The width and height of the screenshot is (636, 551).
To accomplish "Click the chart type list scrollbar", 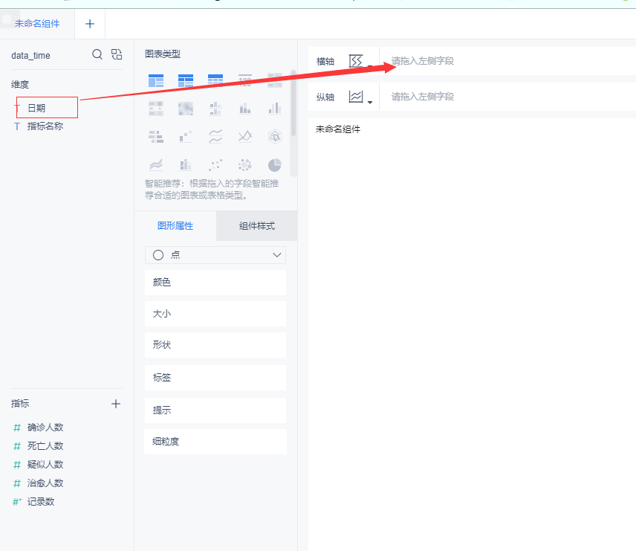I will tap(293, 103).
